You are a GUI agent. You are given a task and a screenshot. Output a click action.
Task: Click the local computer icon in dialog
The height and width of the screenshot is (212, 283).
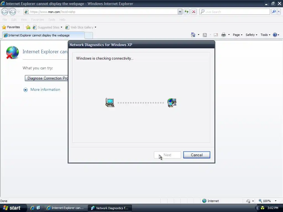click(110, 103)
